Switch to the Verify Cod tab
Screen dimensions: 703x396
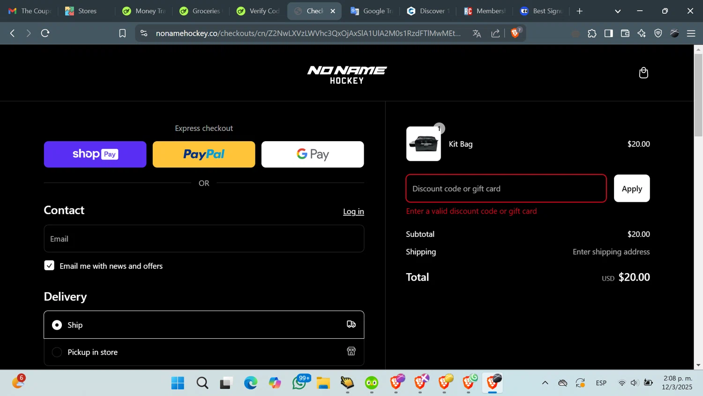pyautogui.click(x=258, y=11)
